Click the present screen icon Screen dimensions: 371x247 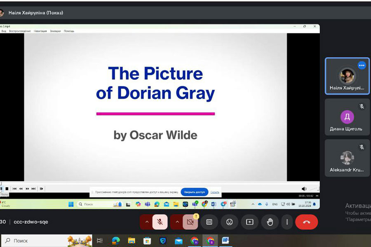click(x=250, y=222)
